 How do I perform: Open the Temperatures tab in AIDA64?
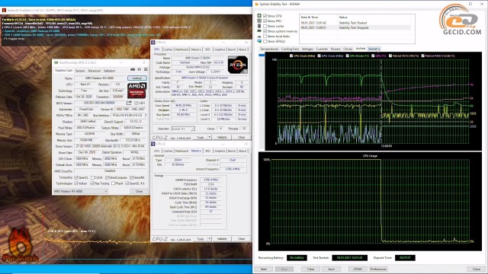tap(269, 49)
